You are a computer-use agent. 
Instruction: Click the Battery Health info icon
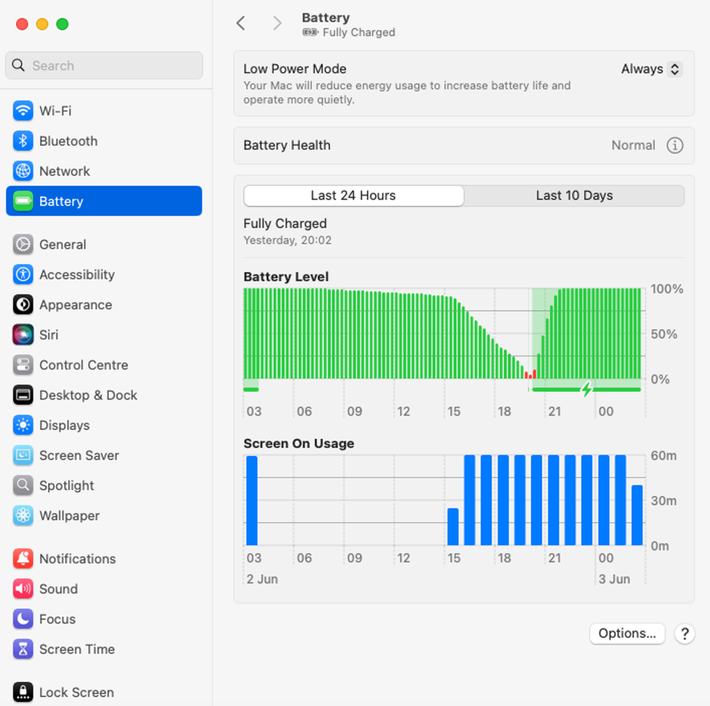coord(675,145)
